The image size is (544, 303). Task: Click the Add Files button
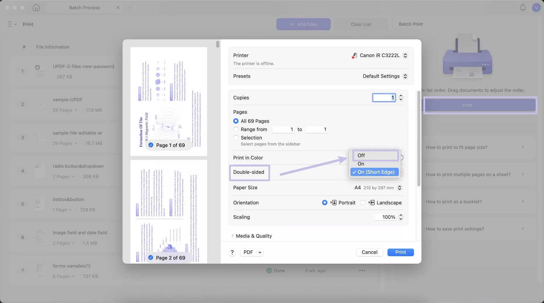click(x=303, y=24)
